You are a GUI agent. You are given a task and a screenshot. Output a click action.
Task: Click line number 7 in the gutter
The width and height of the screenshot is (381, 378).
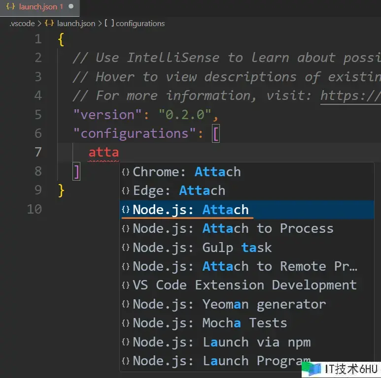click(x=38, y=152)
